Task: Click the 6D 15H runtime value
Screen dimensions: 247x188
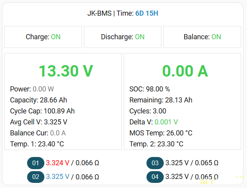Action: tap(147, 13)
